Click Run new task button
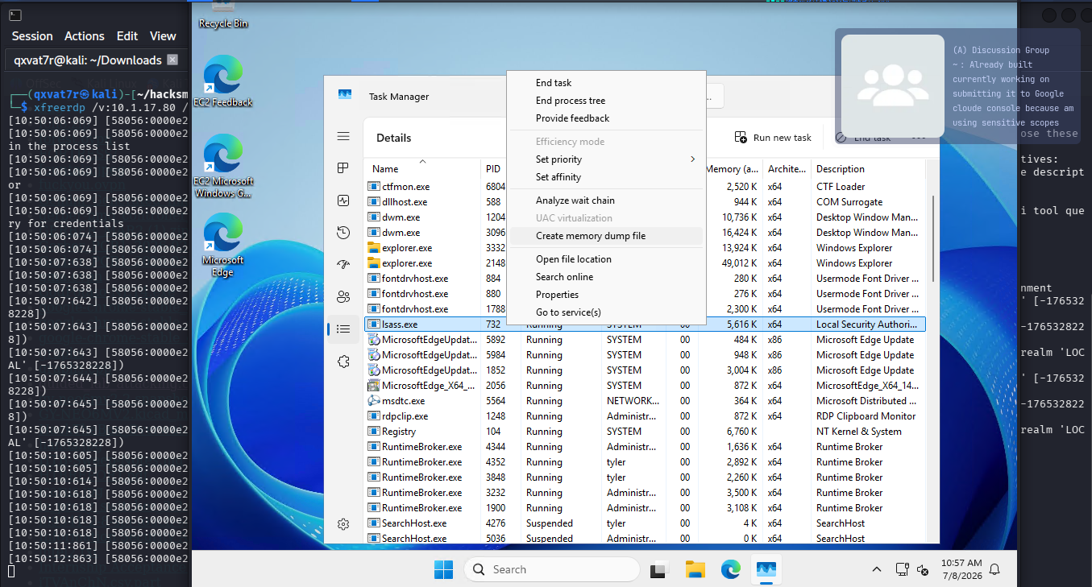This screenshot has width=1092, height=587. coord(773,138)
